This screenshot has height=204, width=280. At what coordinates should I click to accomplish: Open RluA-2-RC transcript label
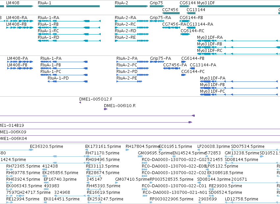(x=125, y=24)
